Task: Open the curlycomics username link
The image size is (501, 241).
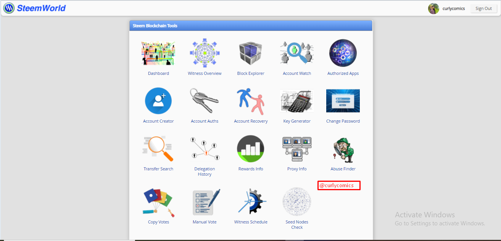Action: coord(454,8)
